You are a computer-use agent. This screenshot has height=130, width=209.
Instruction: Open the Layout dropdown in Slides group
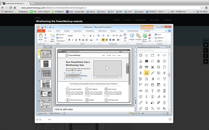coord(61,34)
